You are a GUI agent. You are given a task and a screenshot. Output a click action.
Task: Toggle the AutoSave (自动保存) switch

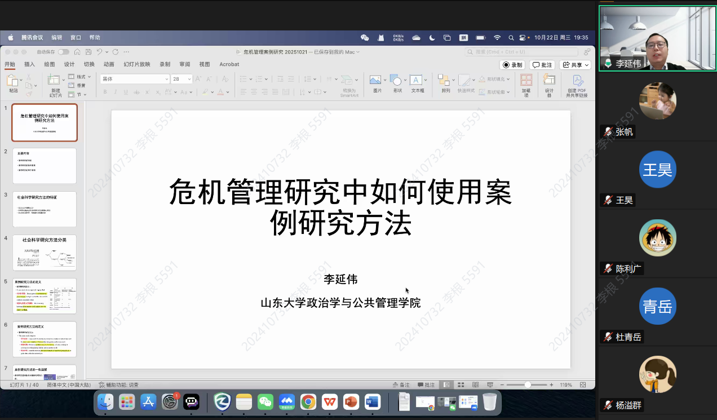(63, 52)
